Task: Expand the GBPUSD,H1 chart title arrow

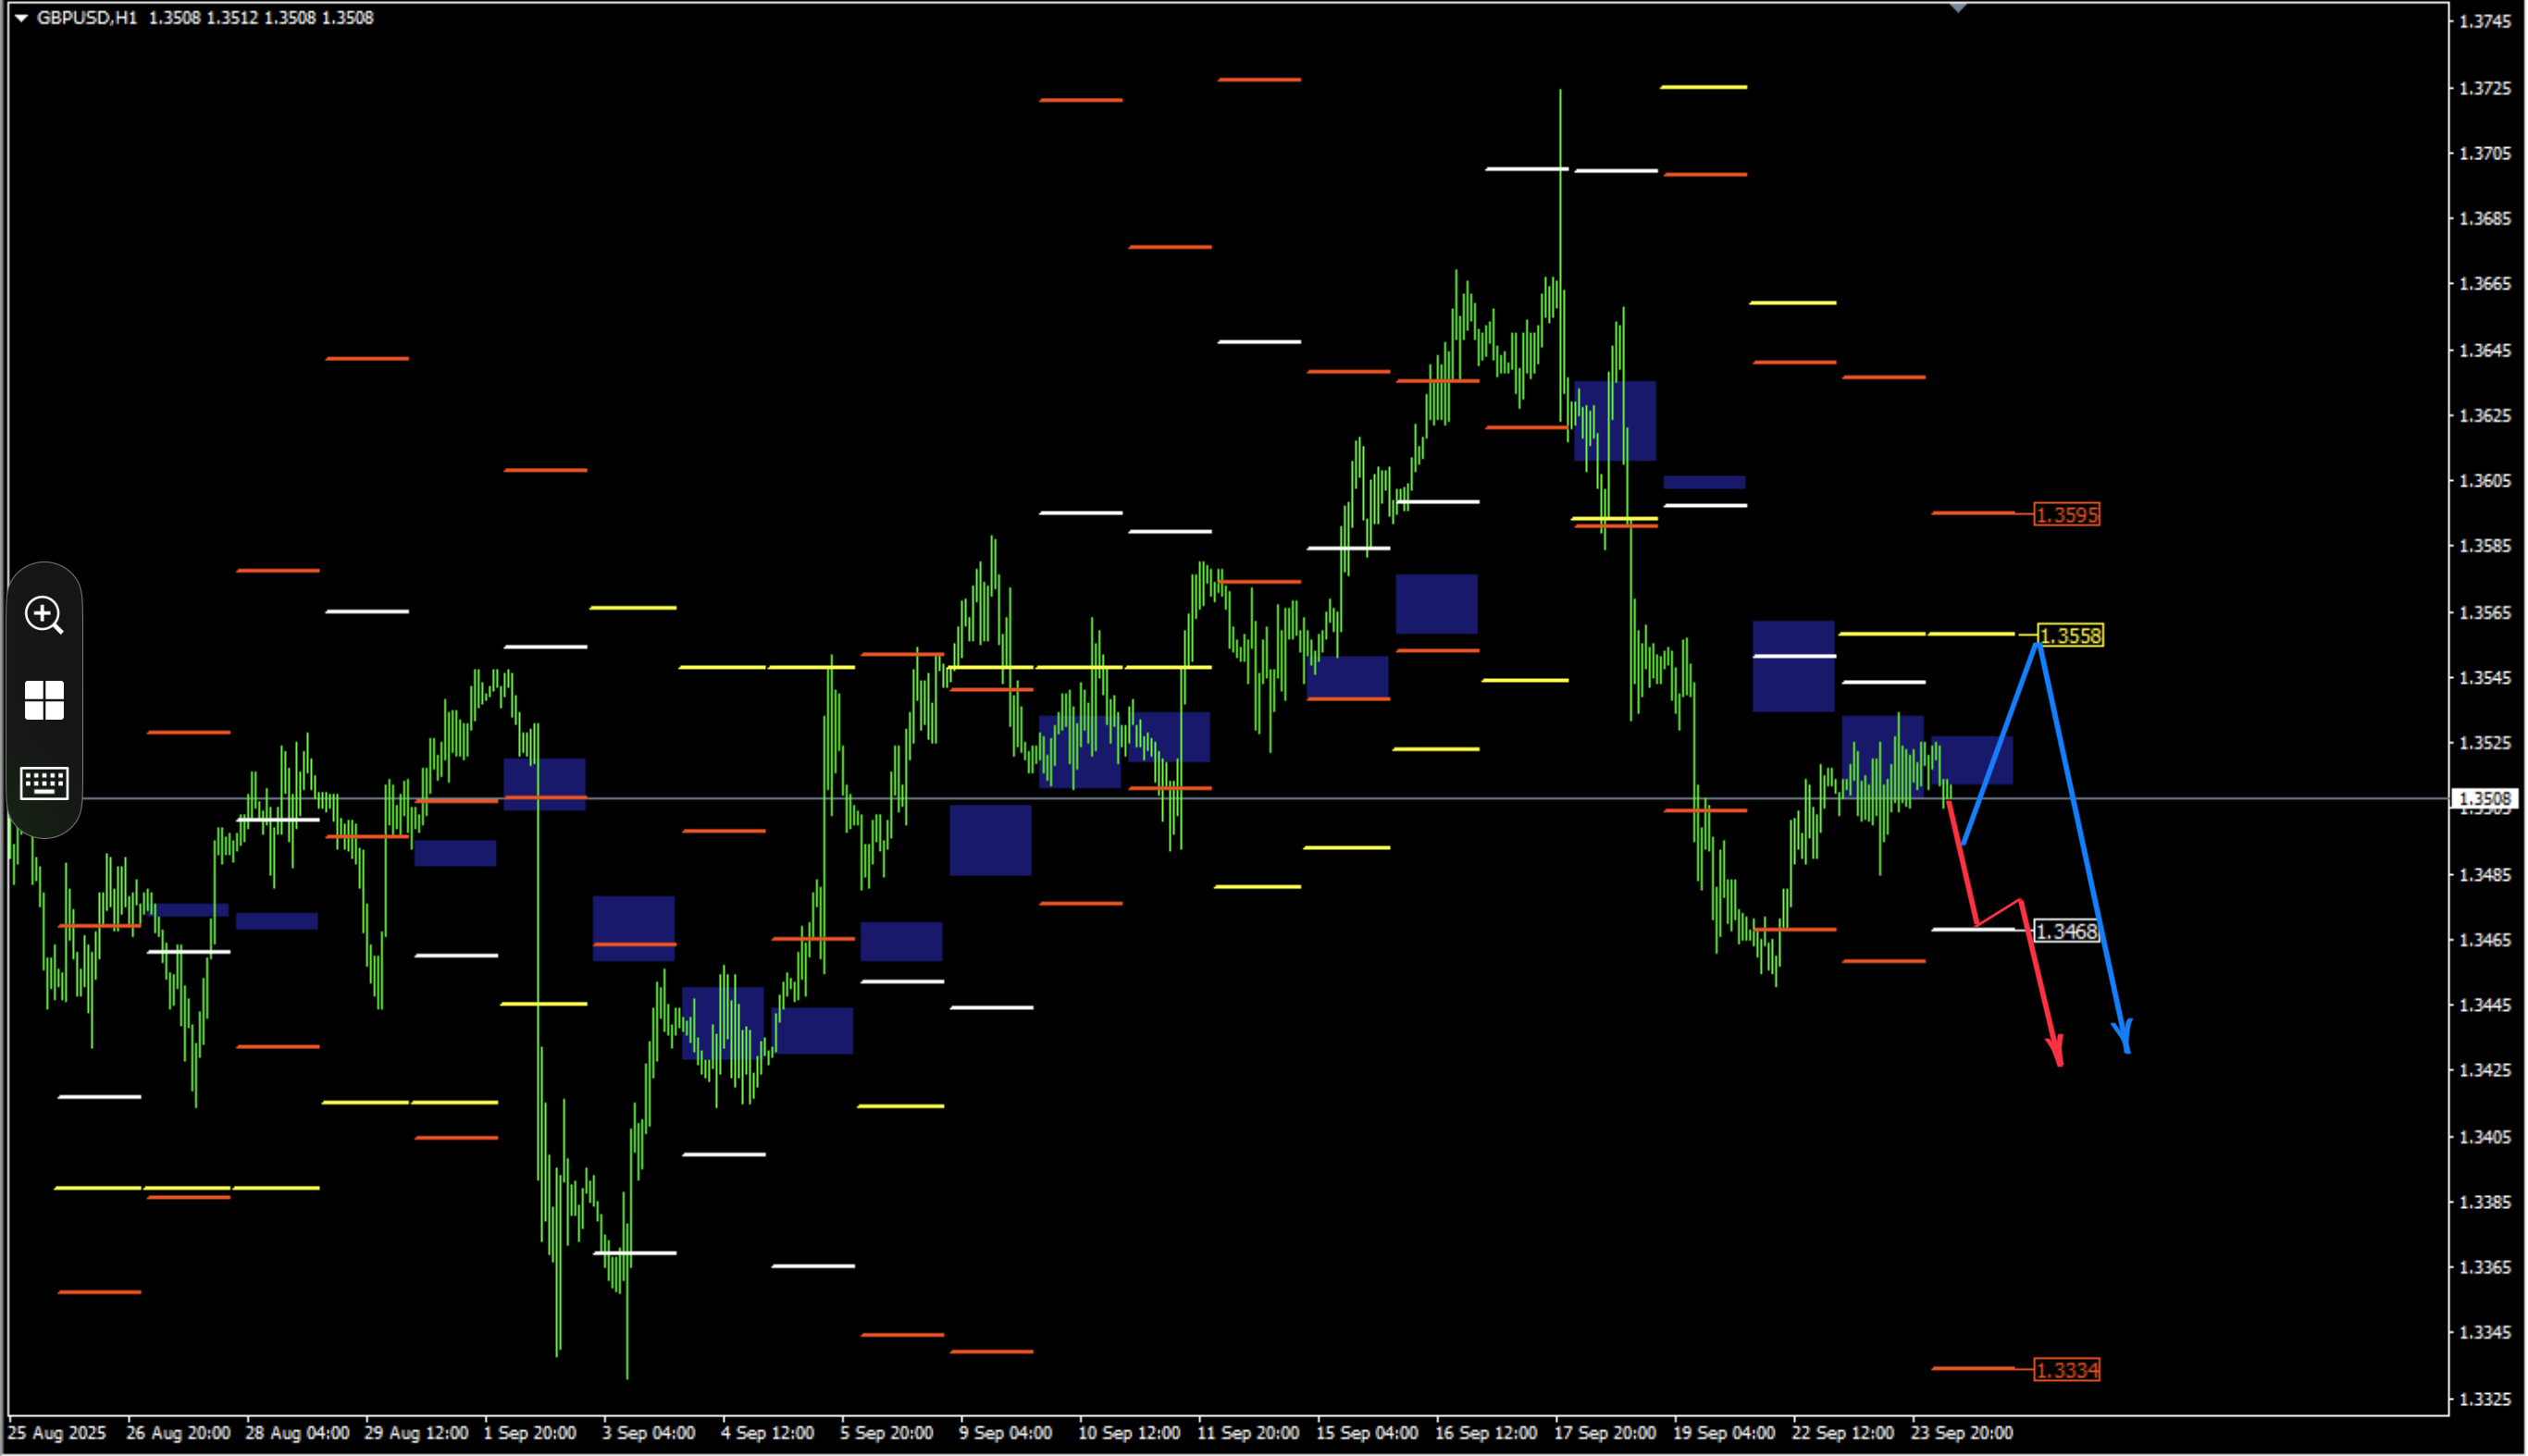Action: (20, 18)
